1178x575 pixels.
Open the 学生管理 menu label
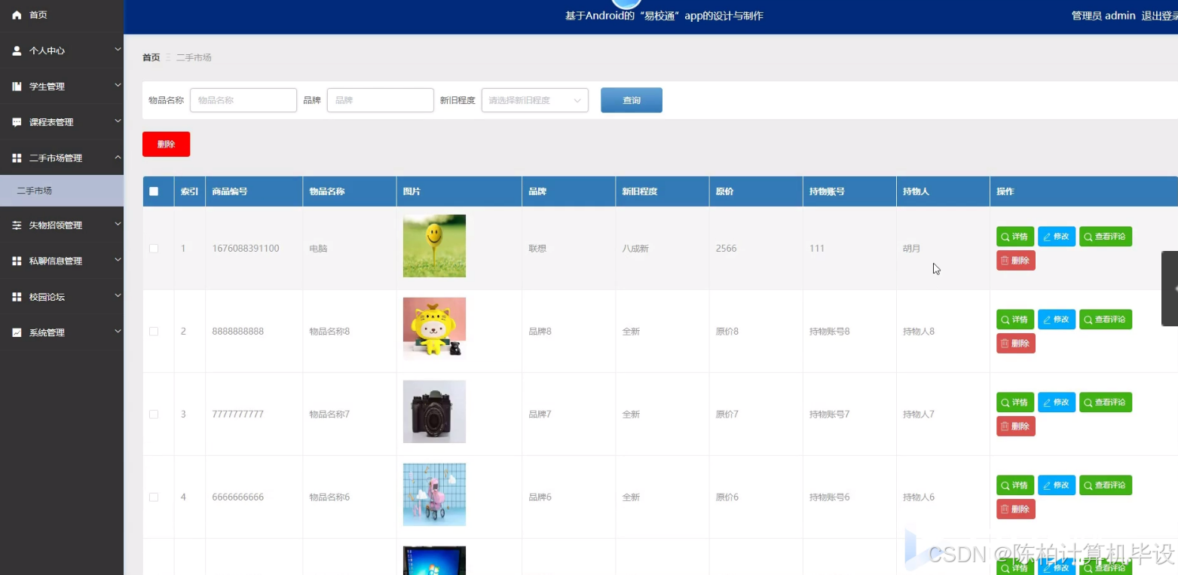click(47, 87)
